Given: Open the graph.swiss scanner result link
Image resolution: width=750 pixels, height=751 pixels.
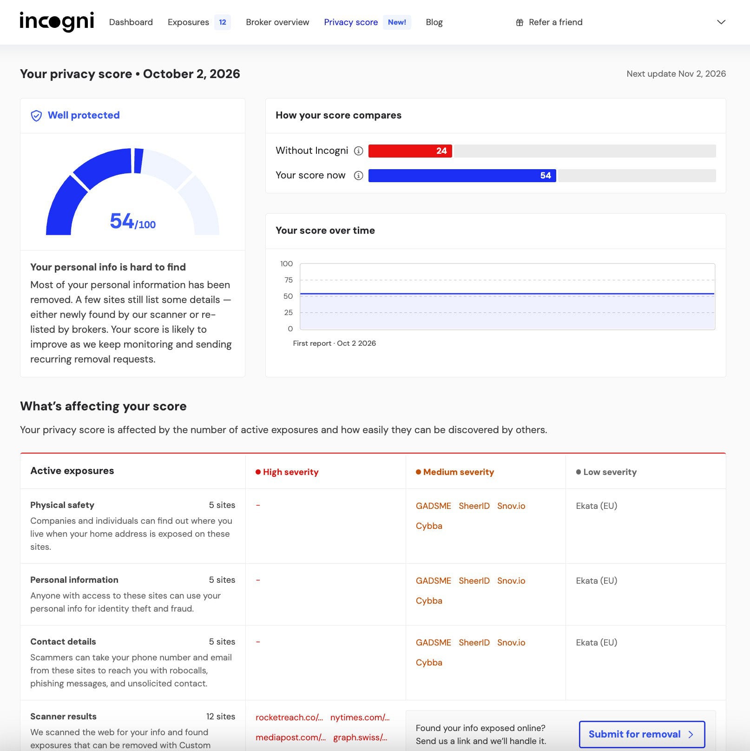Looking at the screenshot, I should click(360, 738).
